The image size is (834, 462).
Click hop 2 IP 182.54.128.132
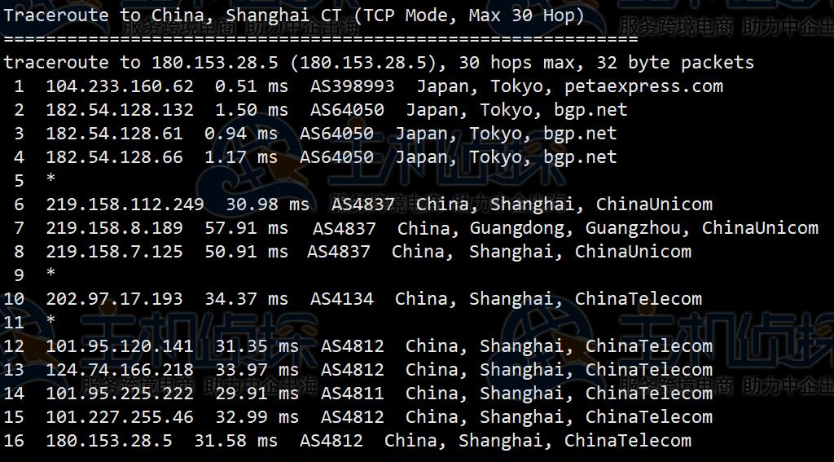[x=120, y=110]
